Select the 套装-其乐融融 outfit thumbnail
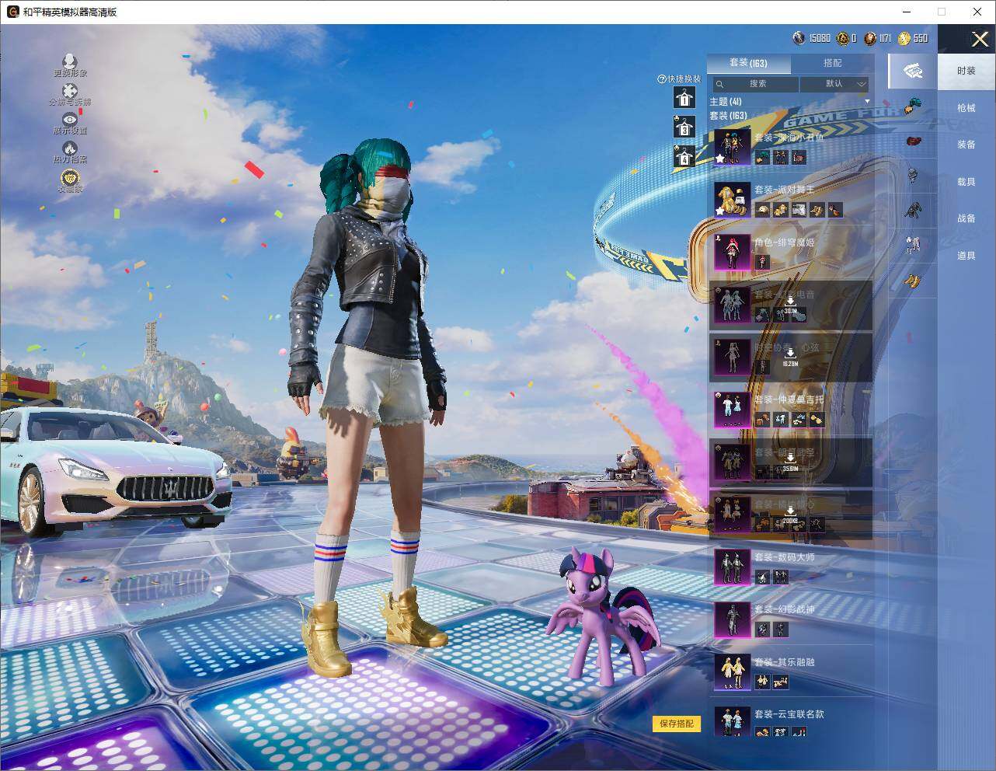The image size is (996, 771). [x=732, y=672]
